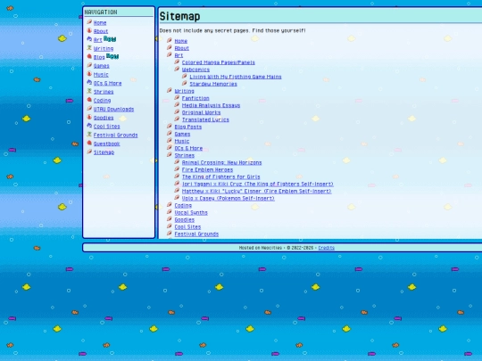The height and width of the screenshot is (361, 482).
Task: Click the red icon beside sidebar Blog
Action: (89, 56)
